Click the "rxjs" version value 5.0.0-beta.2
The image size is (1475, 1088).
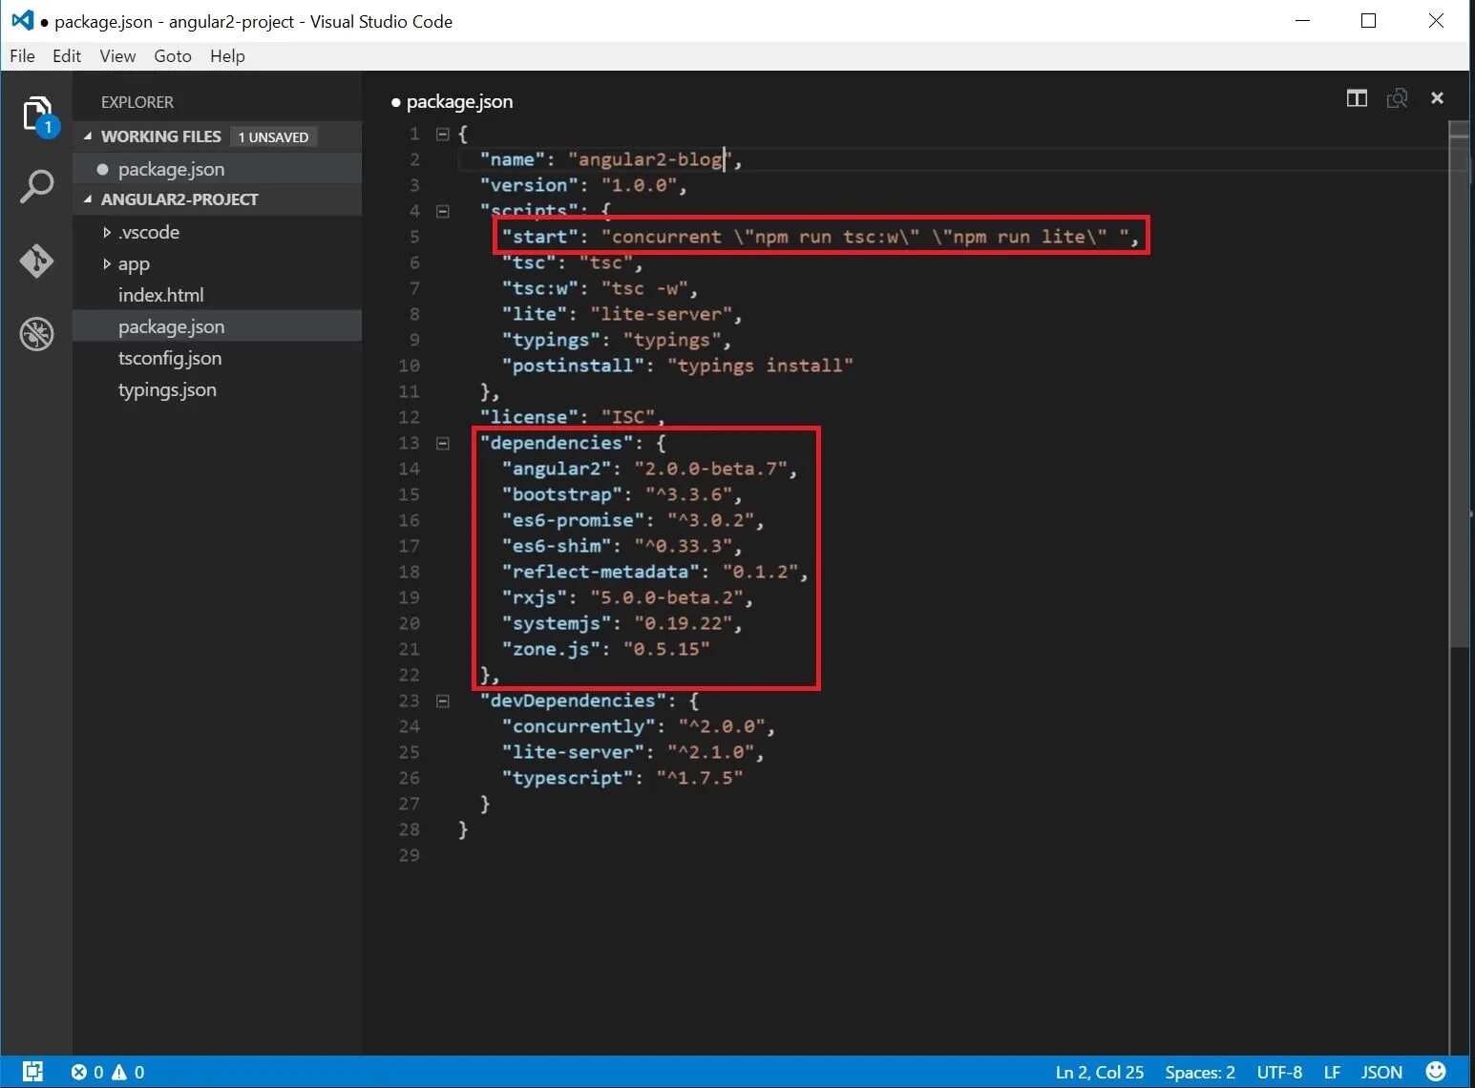pos(666,597)
